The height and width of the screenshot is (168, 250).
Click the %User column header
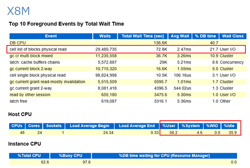tap(168, 126)
